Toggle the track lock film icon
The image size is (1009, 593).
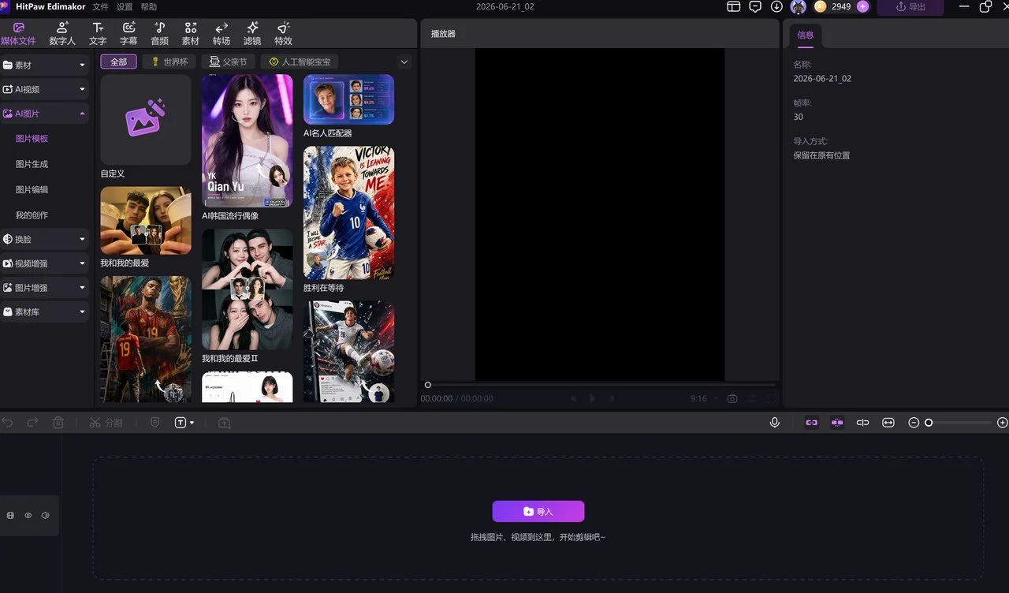[10, 516]
